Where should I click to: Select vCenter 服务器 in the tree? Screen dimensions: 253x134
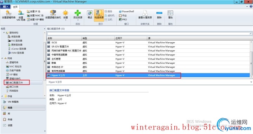(x=17, y=49)
